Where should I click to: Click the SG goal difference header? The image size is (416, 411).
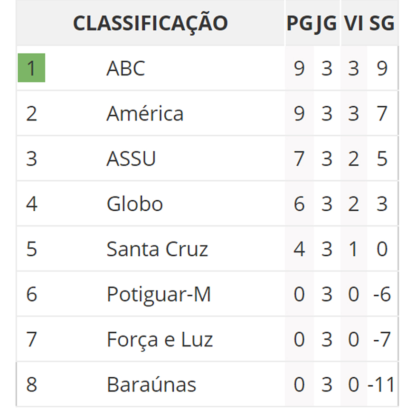coord(382,23)
